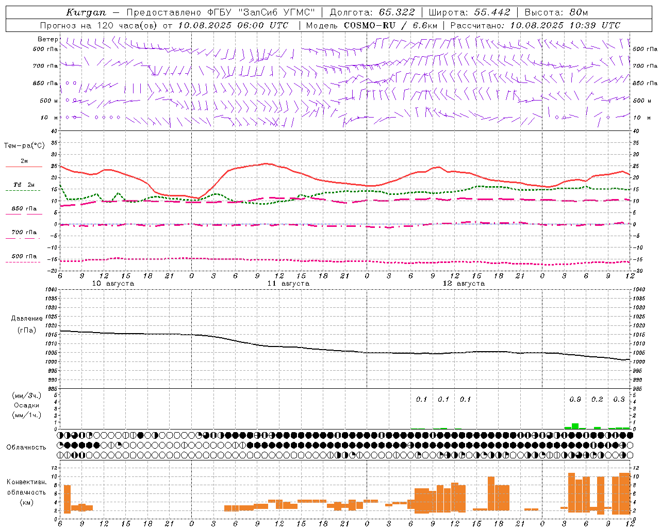The width and height of the screenshot is (660, 528).
Task: Select the 0.9 precipitation amount value
Action: [x=575, y=400]
